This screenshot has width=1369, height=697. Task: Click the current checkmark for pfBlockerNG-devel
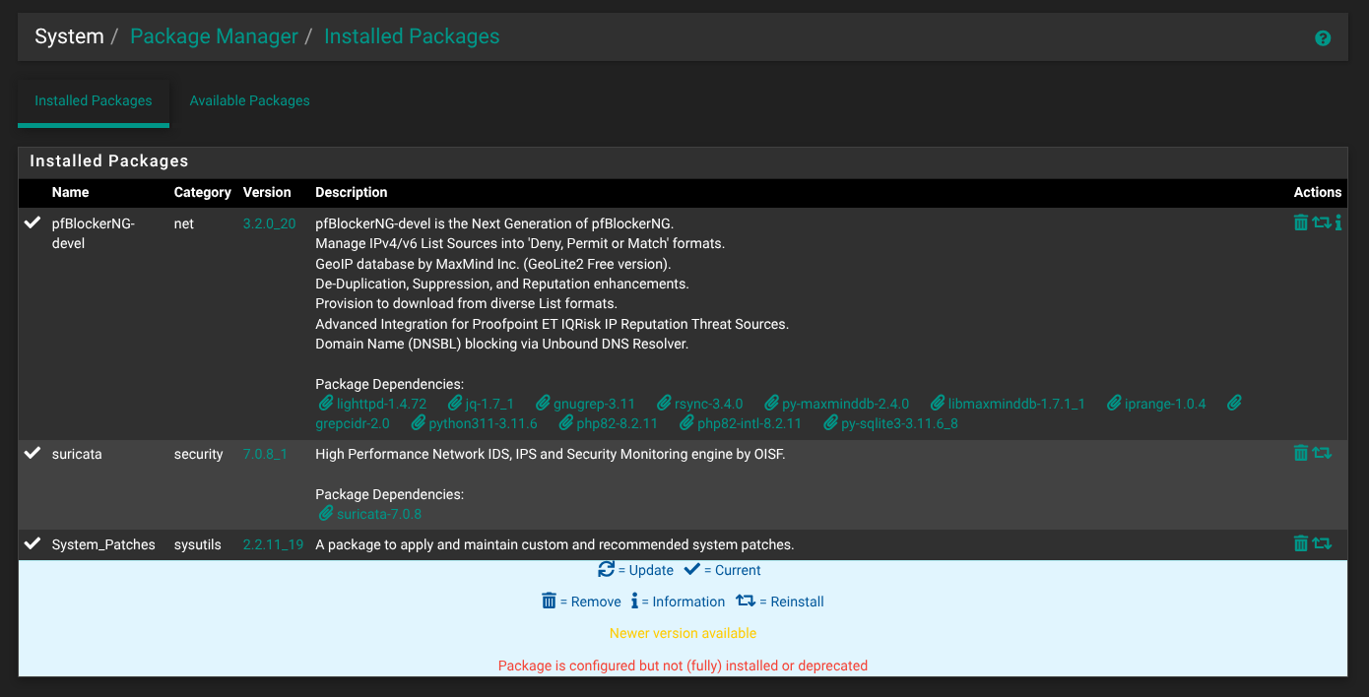[33, 223]
